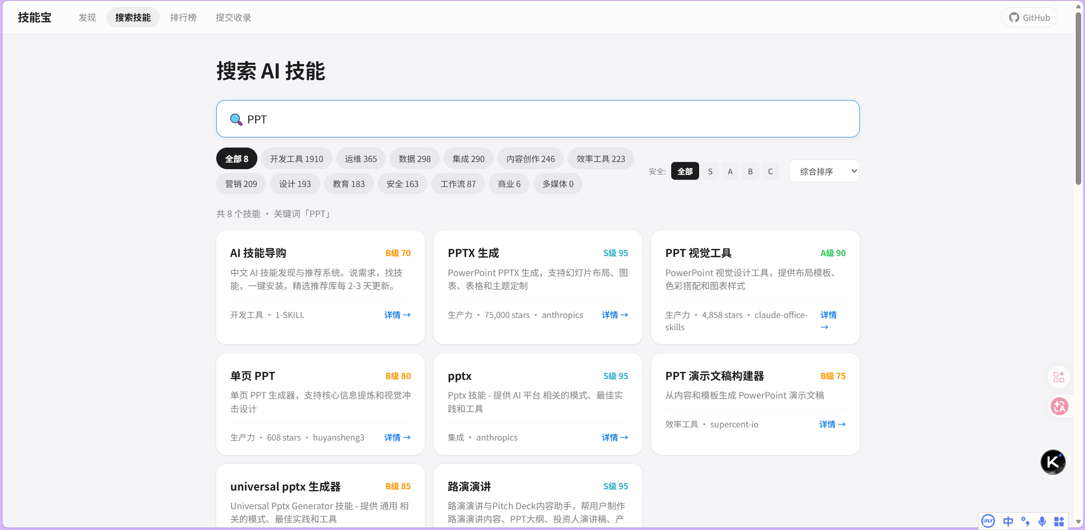1085x530 pixels.
Task: Click the PPT search input field
Action: pyautogui.click(x=538, y=119)
